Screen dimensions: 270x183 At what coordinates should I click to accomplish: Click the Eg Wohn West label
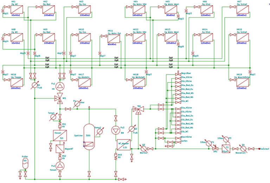(172, 32)
